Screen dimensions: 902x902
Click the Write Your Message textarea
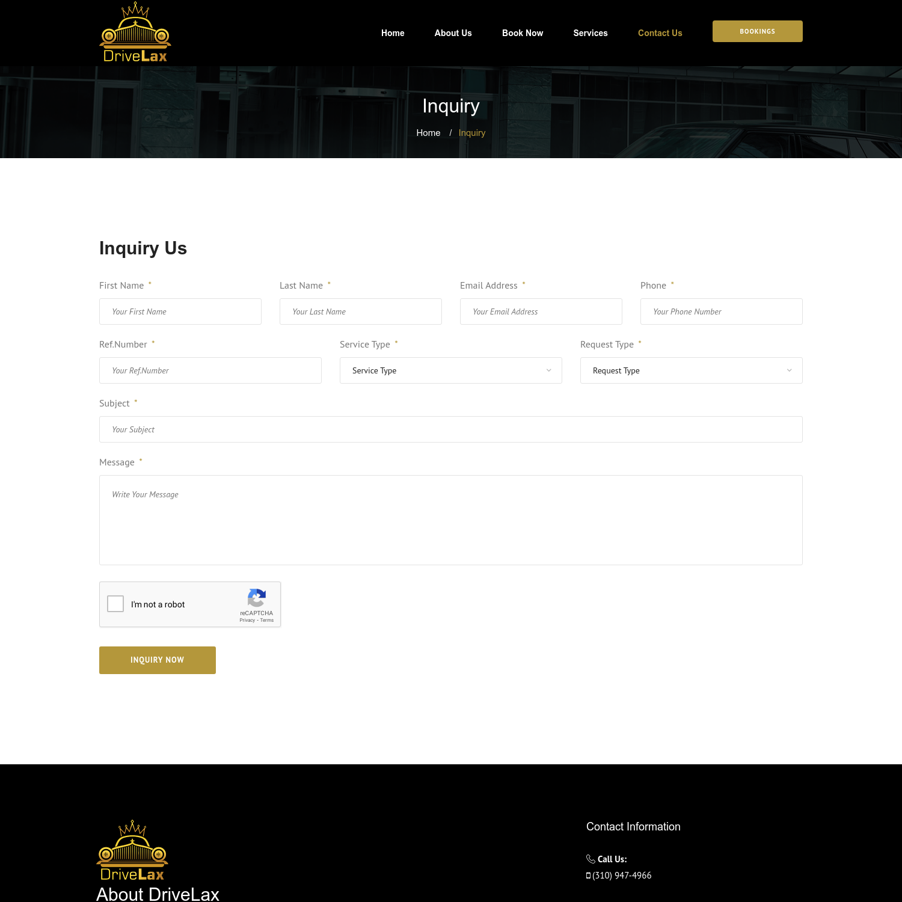click(450, 520)
